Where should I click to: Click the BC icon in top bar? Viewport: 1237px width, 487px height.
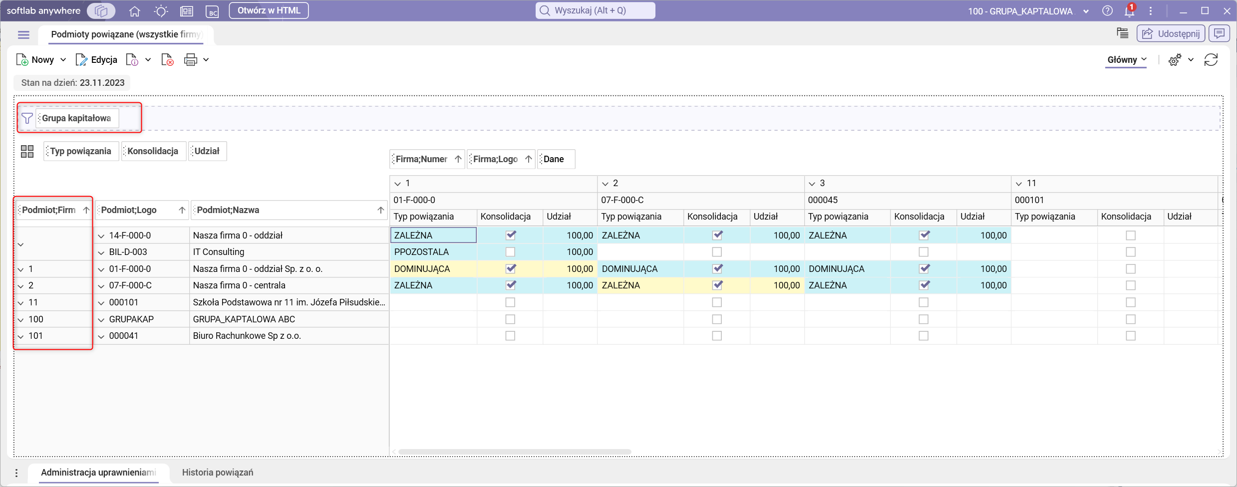click(x=213, y=11)
